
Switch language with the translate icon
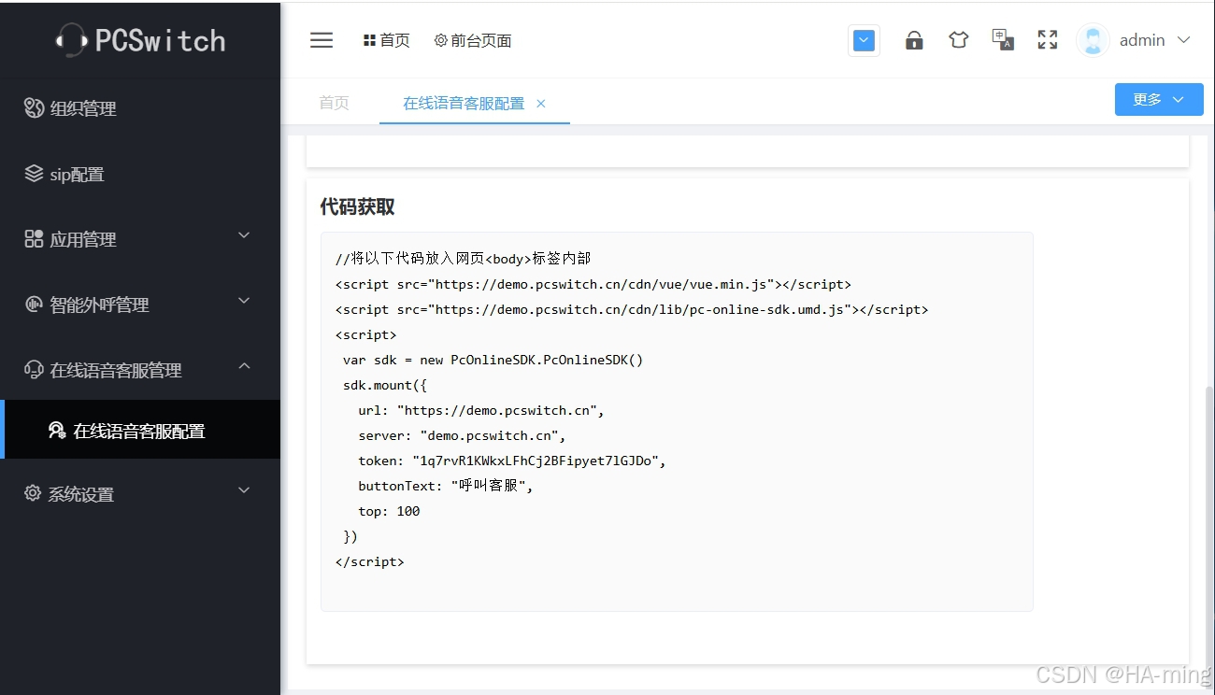[x=1003, y=40]
